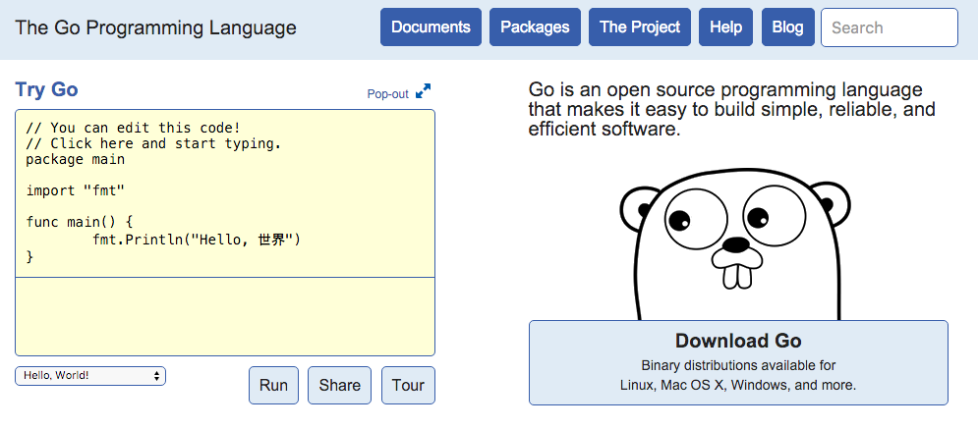Viewport: 978px width, 429px height.
Task: Click the Pop-out arrows icon
Action: point(423,91)
